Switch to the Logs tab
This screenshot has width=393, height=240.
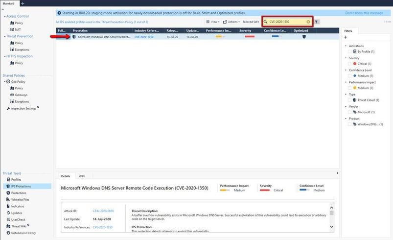tap(82, 176)
